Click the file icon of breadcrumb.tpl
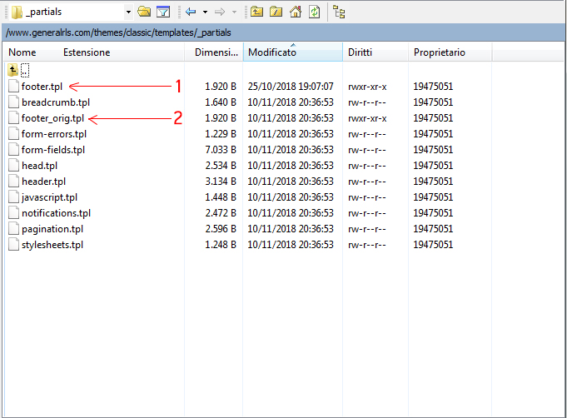 point(14,102)
